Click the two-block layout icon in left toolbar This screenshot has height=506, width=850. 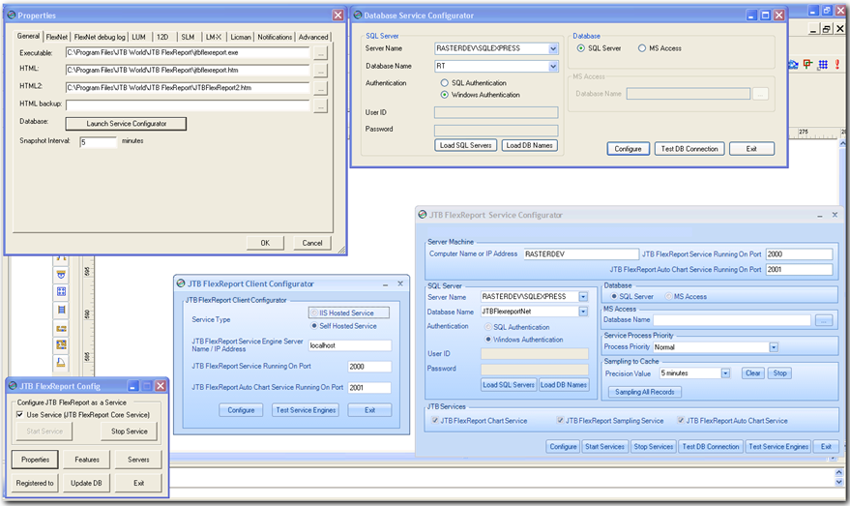[61, 328]
